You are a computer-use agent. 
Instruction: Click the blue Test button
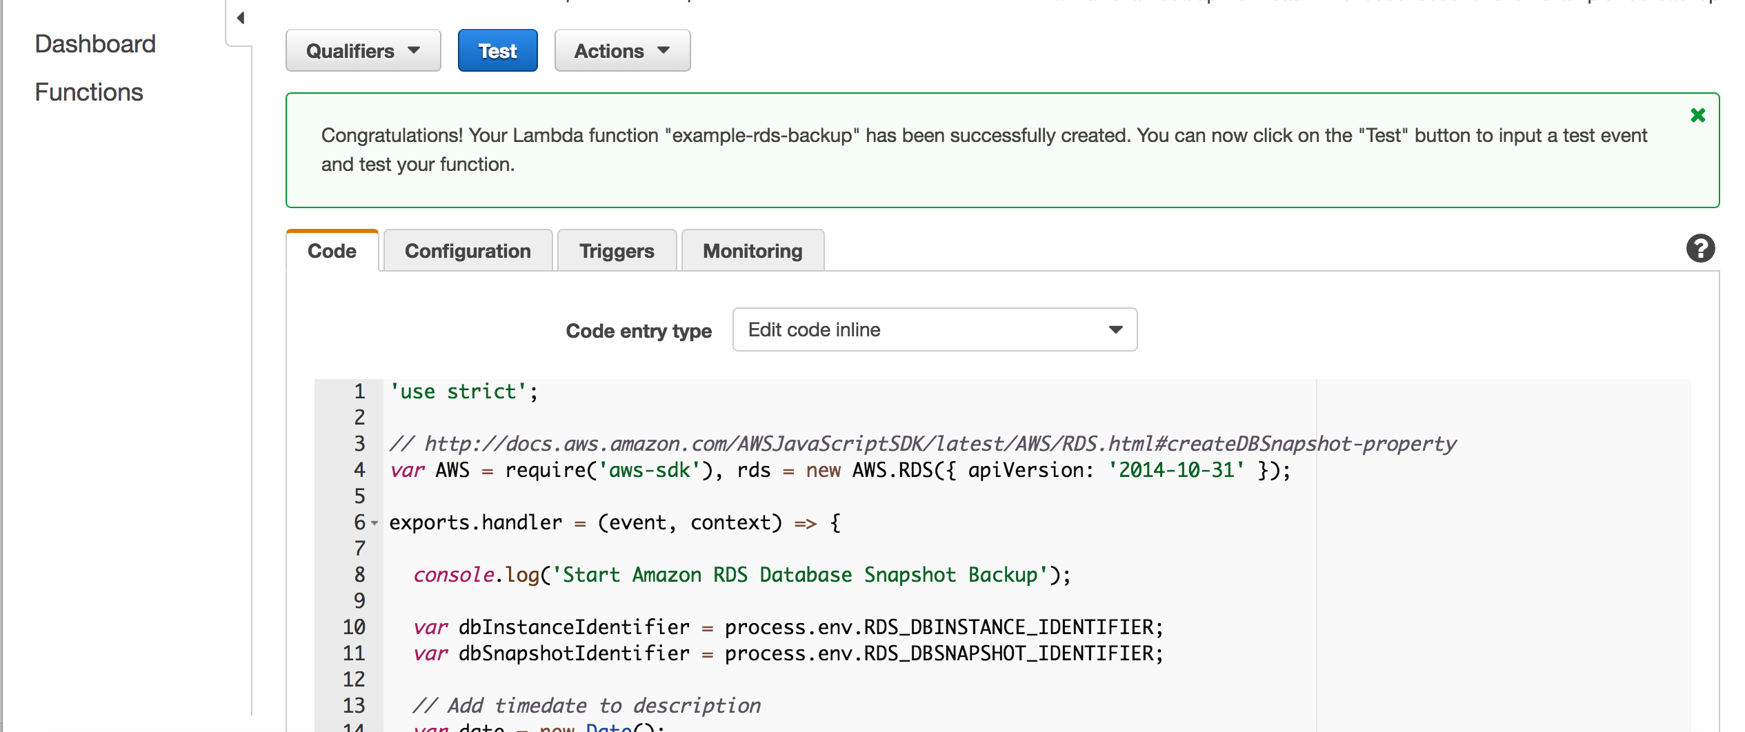[x=497, y=50]
